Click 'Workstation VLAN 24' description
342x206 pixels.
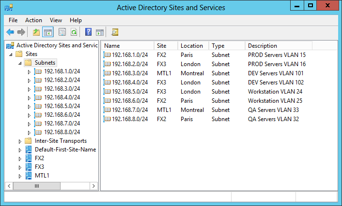275,92
